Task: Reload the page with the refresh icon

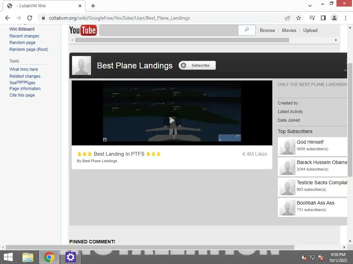Action: (x=30, y=18)
